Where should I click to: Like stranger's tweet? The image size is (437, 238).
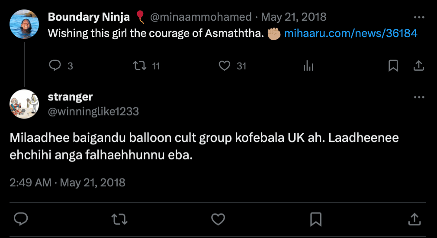218,219
